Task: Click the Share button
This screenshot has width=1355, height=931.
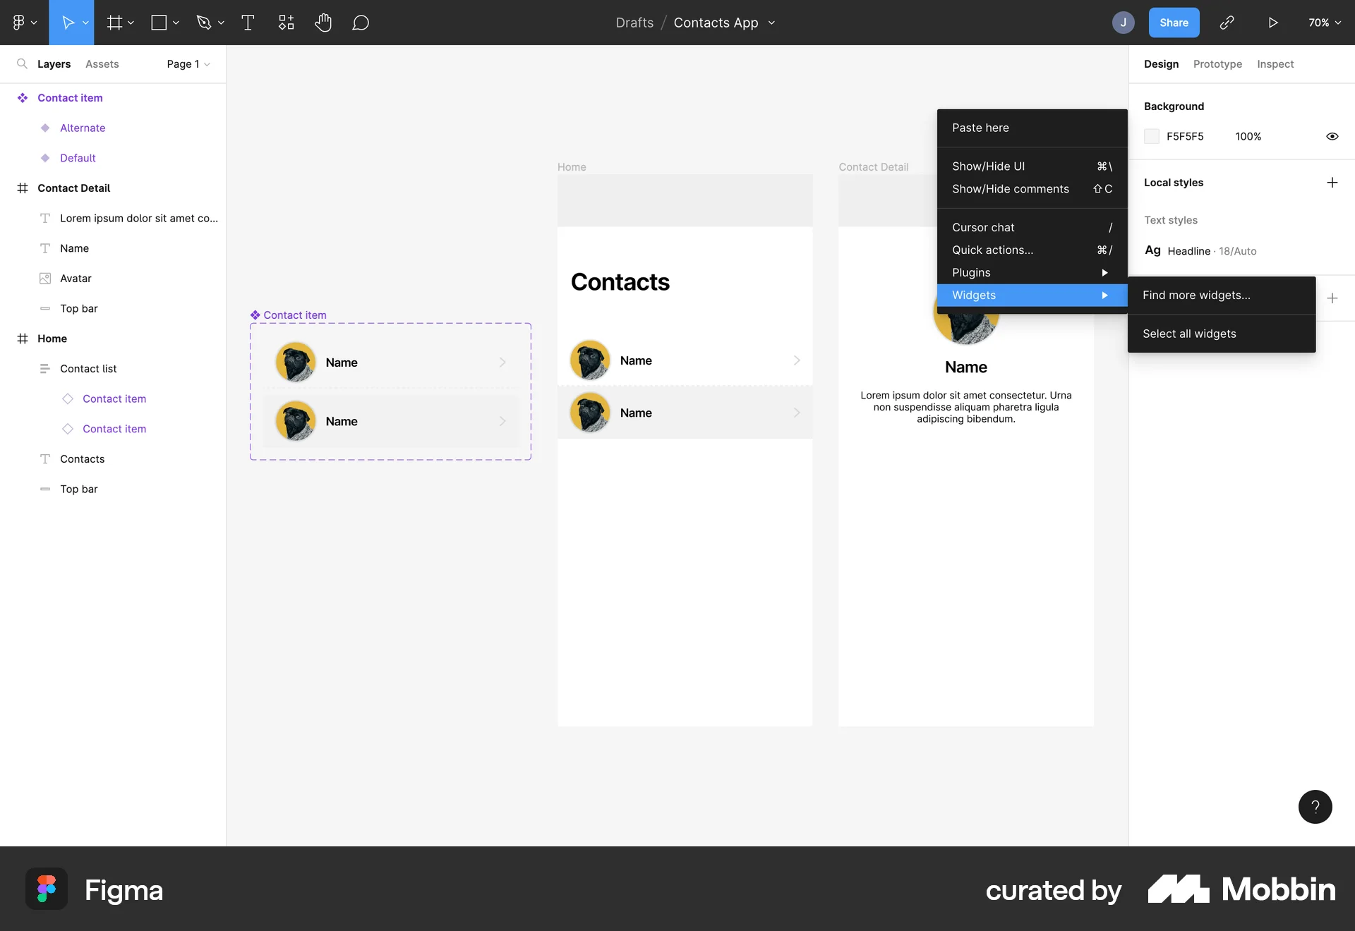Action: tap(1174, 22)
